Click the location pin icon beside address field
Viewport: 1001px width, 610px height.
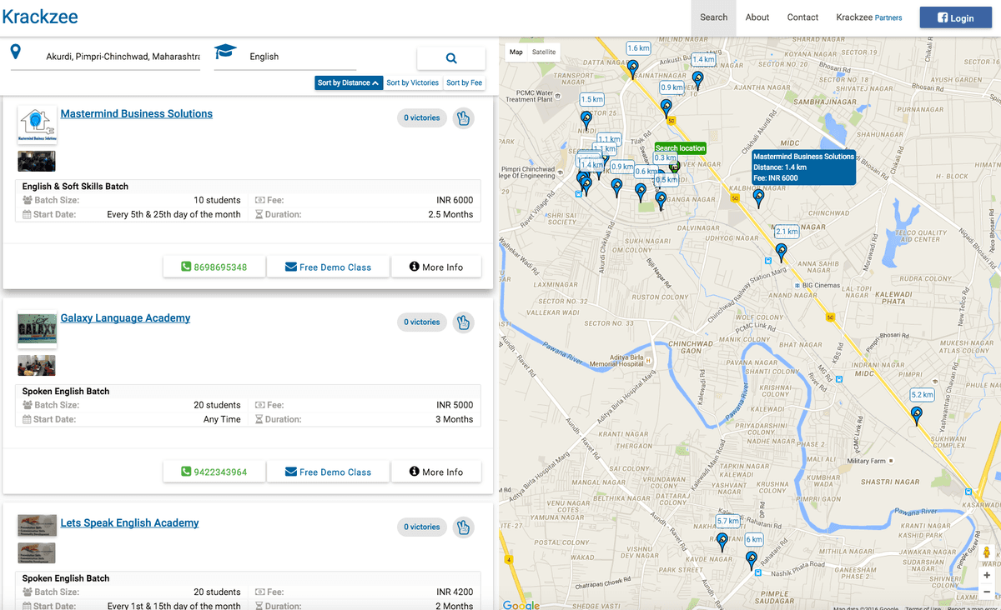pyautogui.click(x=15, y=52)
